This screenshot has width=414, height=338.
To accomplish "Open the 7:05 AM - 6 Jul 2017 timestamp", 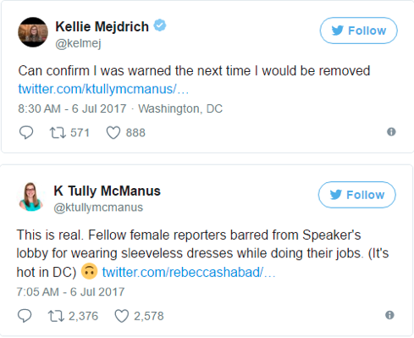I will click(x=70, y=291).
